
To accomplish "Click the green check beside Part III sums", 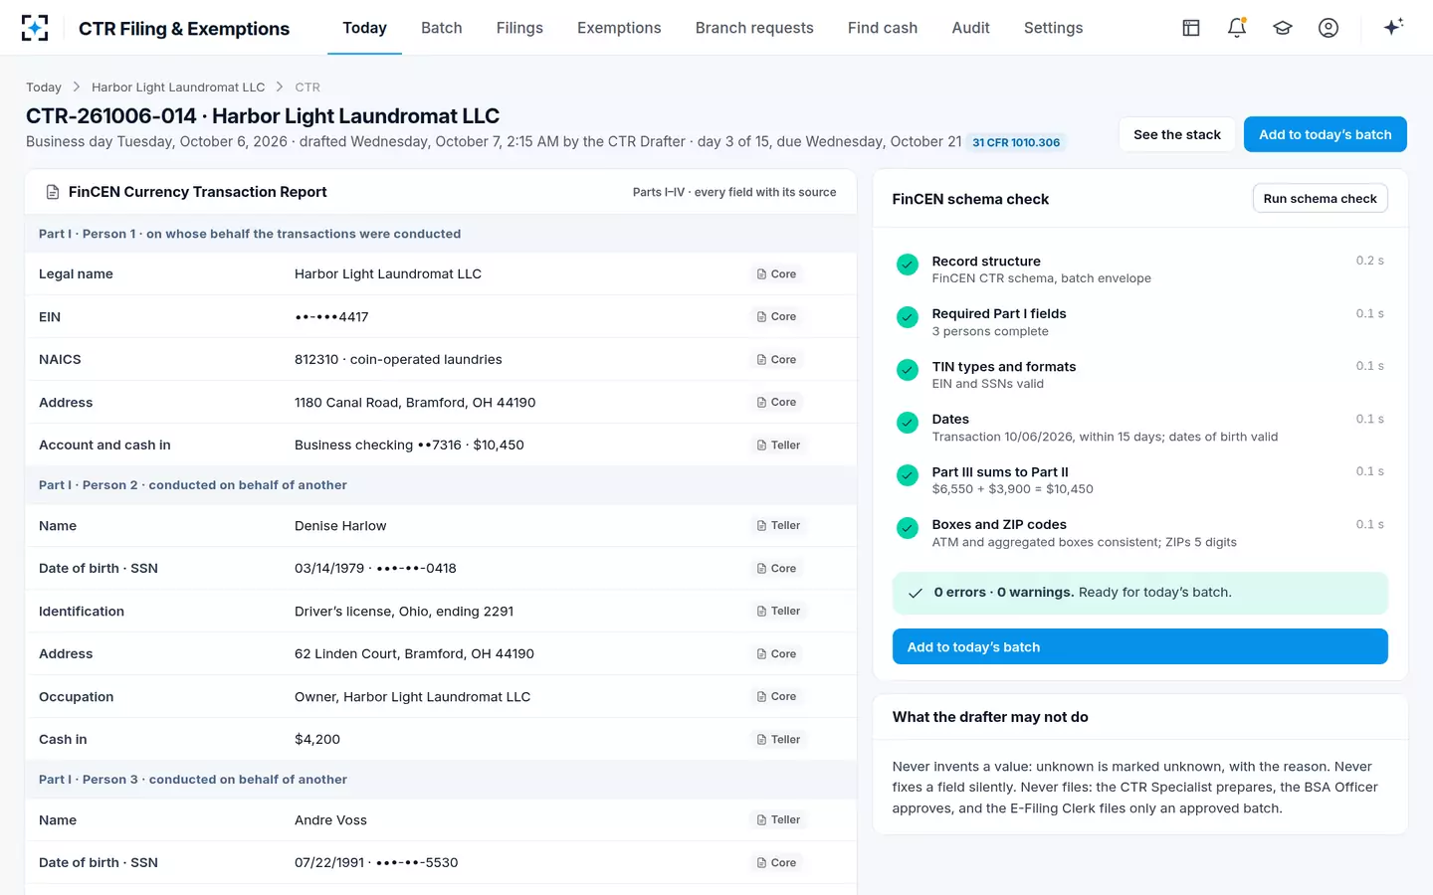I will coord(908,475).
